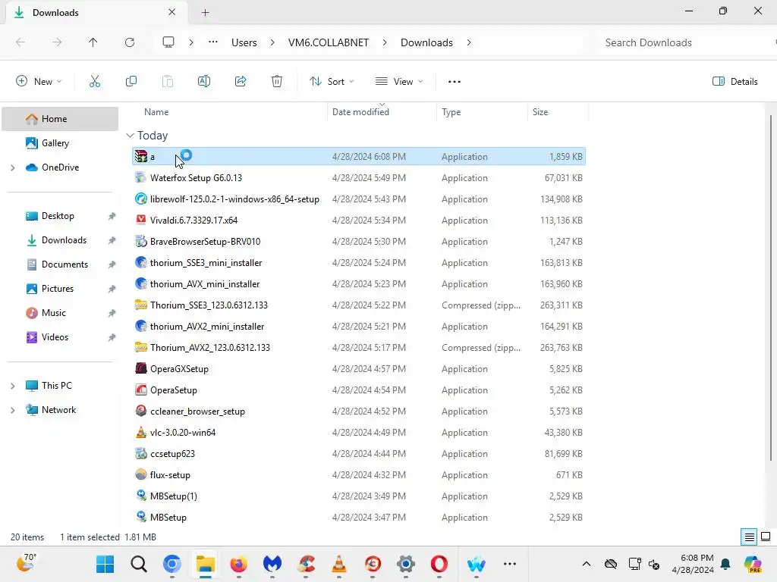777x582 pixels.
Task: Click vertical scrollbar of file list
Action: pyautogui.click(x=771, y=287)
